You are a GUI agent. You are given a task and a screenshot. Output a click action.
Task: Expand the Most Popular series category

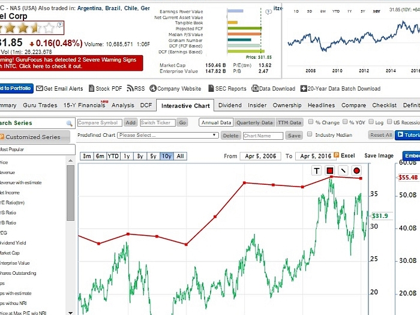[37, 149]
